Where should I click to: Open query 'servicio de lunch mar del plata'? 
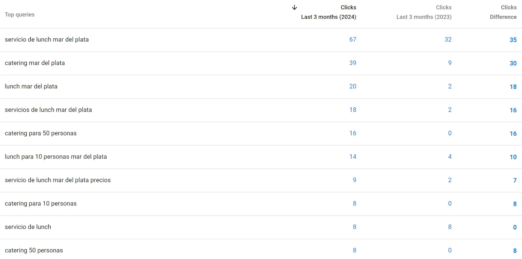[47, 39]
